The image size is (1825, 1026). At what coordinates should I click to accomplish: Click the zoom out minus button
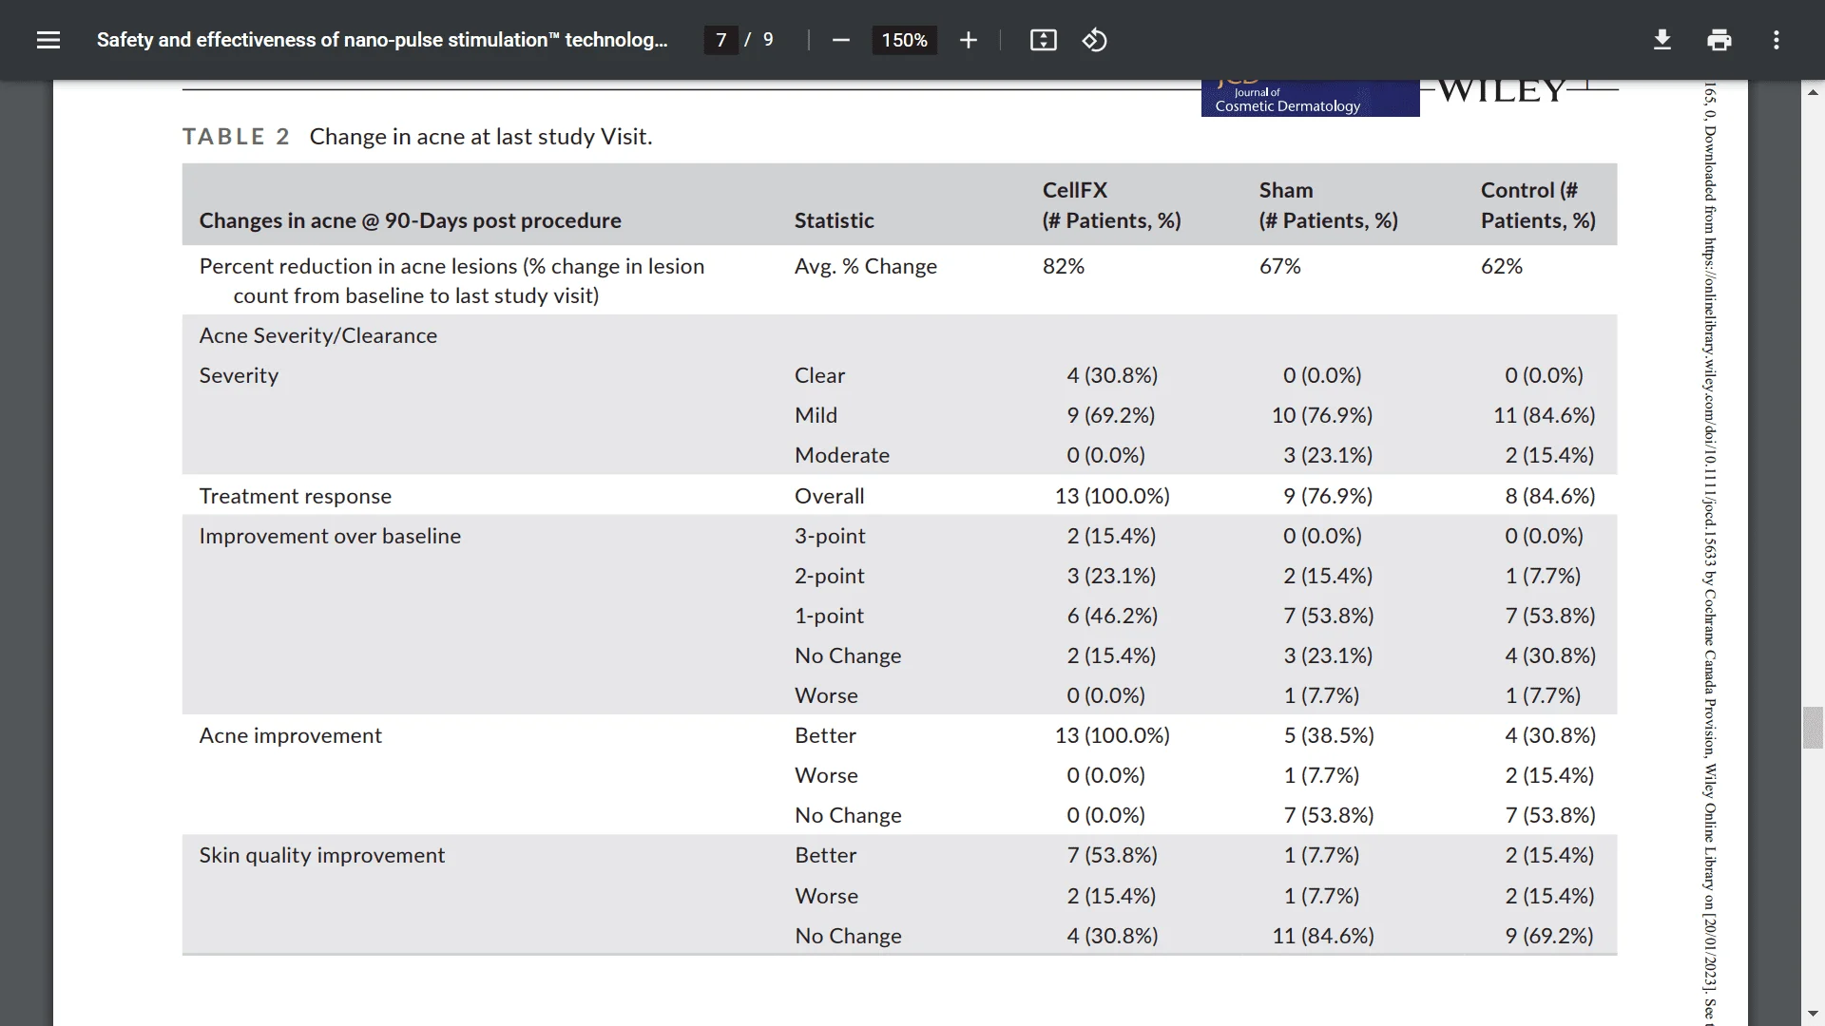pos(840,40)
